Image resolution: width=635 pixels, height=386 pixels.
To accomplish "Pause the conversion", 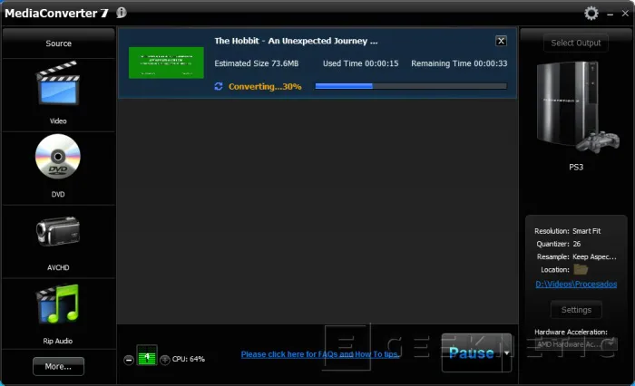I will tap(472, 352).
